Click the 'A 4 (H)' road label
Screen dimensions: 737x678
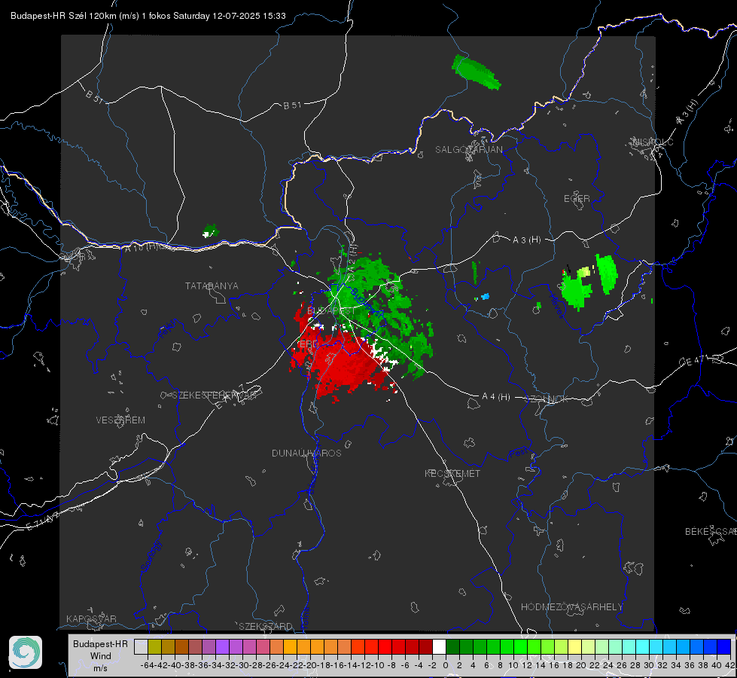tap(496, 397)
